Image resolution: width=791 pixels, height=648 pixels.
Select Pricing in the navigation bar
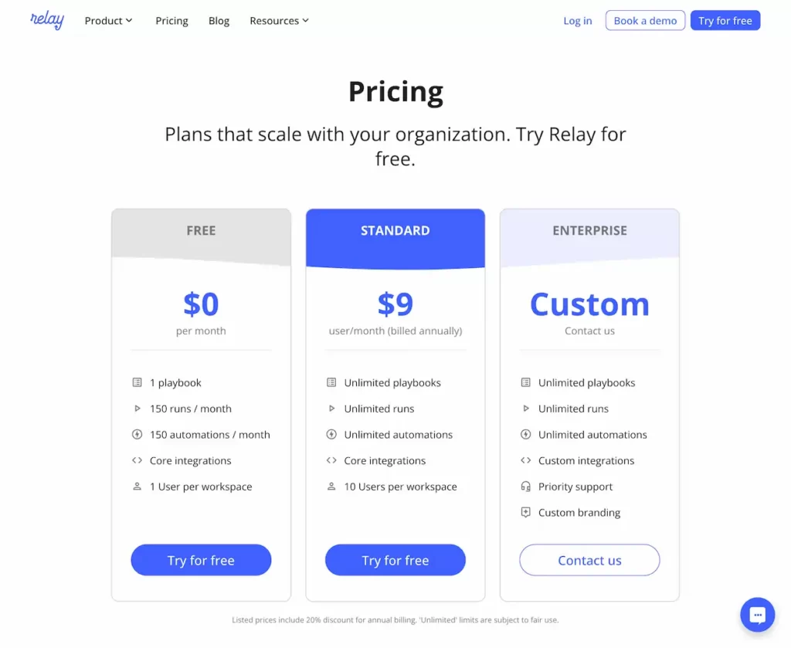click(x=171, y=21)
